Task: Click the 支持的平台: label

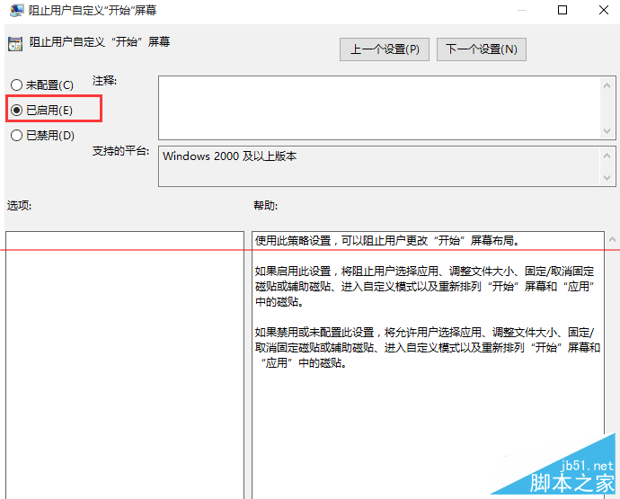Action: coord(120,151)
